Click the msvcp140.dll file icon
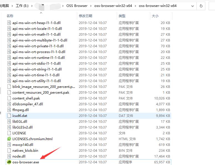Image resolution: width=215 pixels, height=165 pixels. pyautogui.click(x=9, y=145)
